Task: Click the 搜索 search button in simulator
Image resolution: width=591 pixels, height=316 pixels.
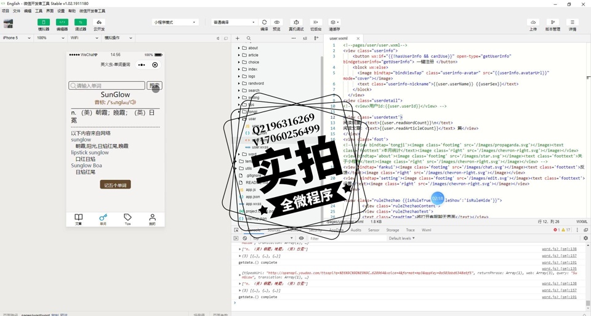Action: click(155, 86)
